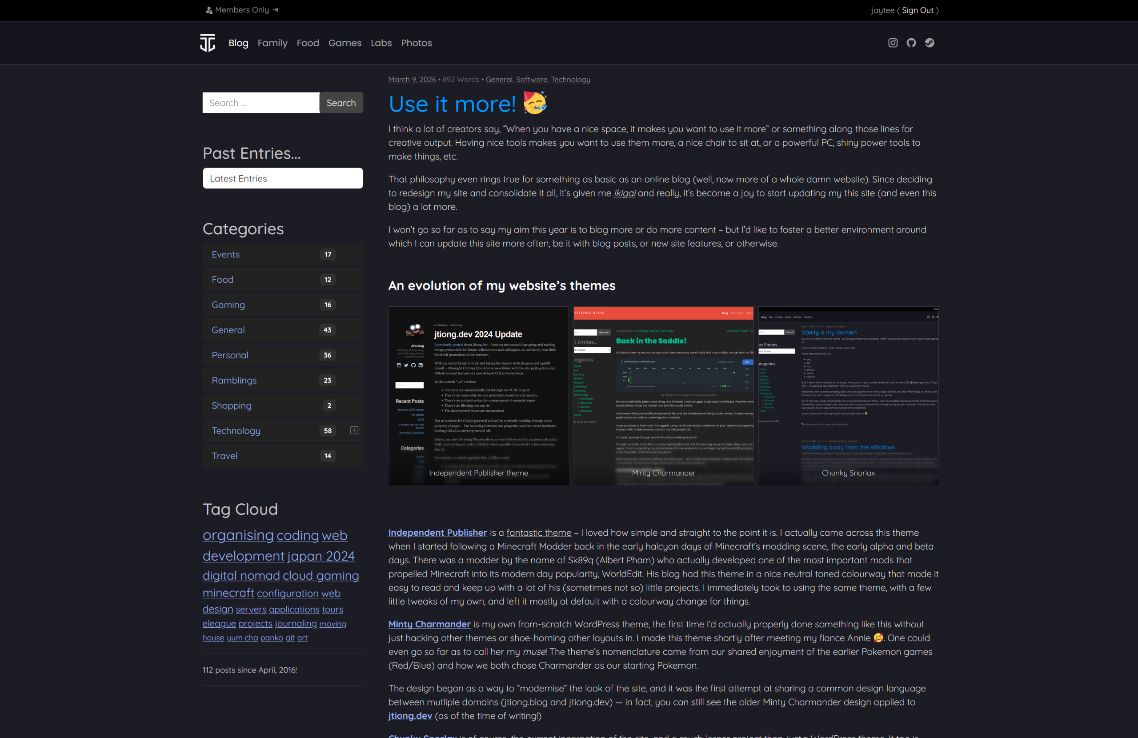This screenshot has width=1138, height=738.
Task: Open the Independent Publisher theme thumbnail
Action: [x=478, y=396]
